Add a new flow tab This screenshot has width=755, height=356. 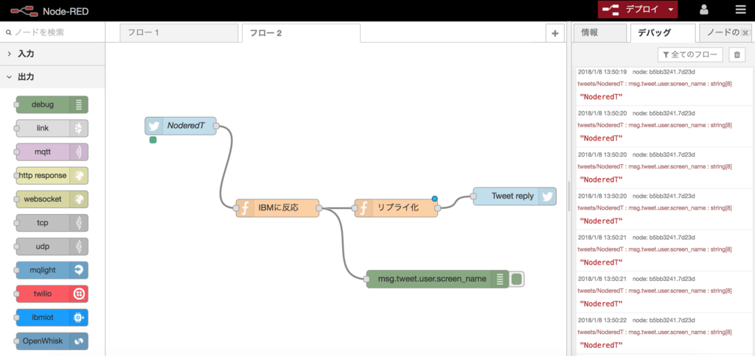coord(554,33)
